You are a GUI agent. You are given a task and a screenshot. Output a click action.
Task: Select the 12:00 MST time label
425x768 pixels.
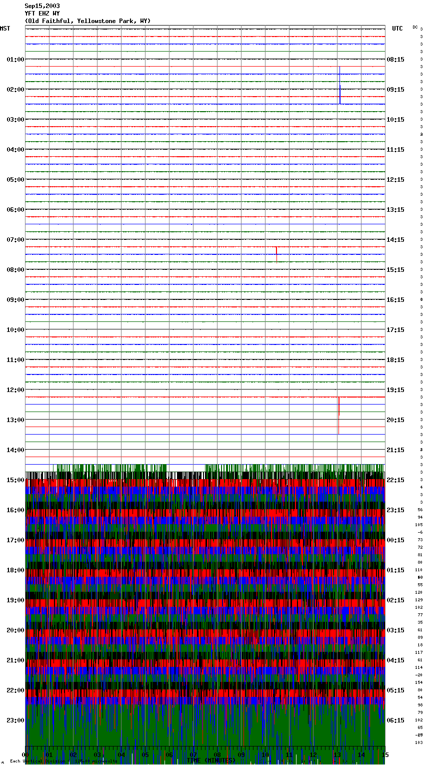(15, 390)
